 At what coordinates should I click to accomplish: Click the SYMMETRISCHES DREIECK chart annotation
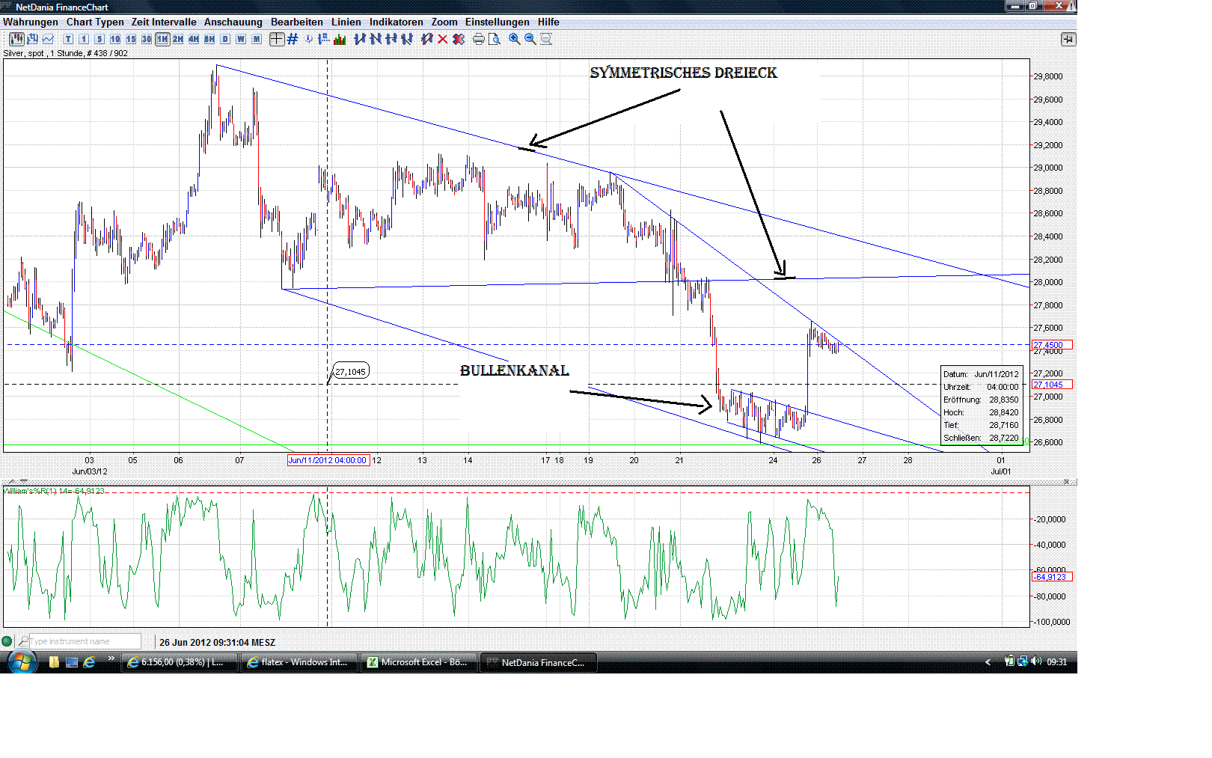click(x=684, y=73)
